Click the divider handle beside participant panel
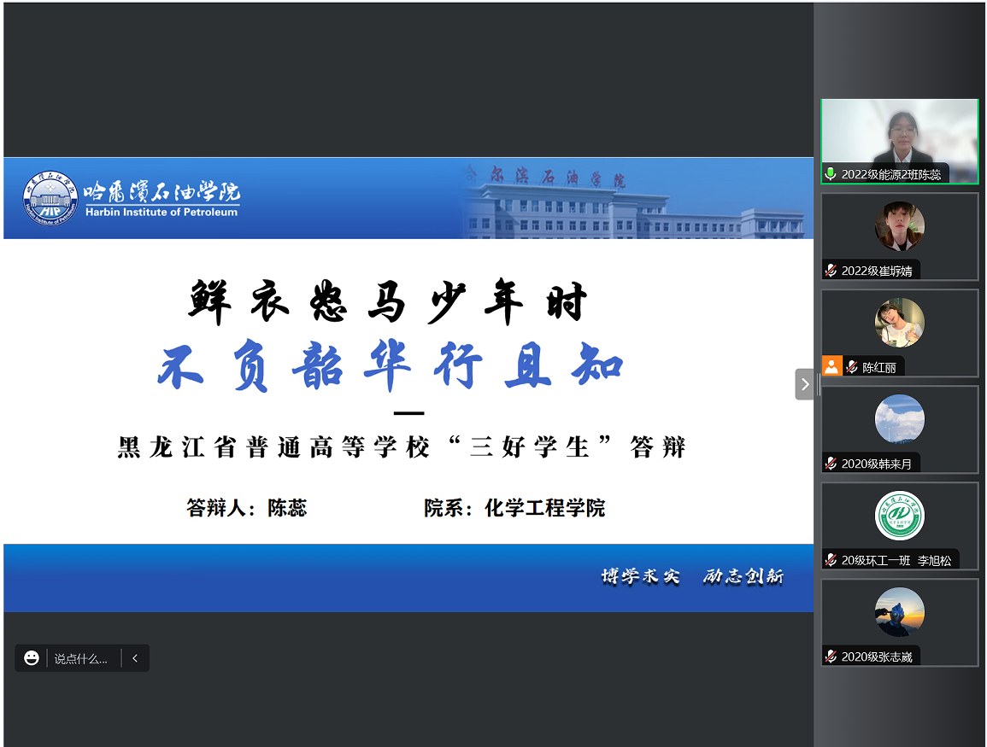Screen dimensions: 987x747 818,384
